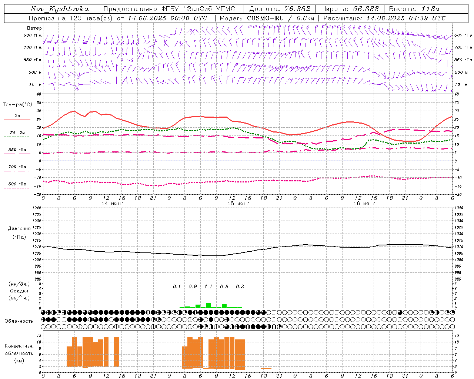Click the '14 июня' date label
Screen dimensions: 474x379
113,204
